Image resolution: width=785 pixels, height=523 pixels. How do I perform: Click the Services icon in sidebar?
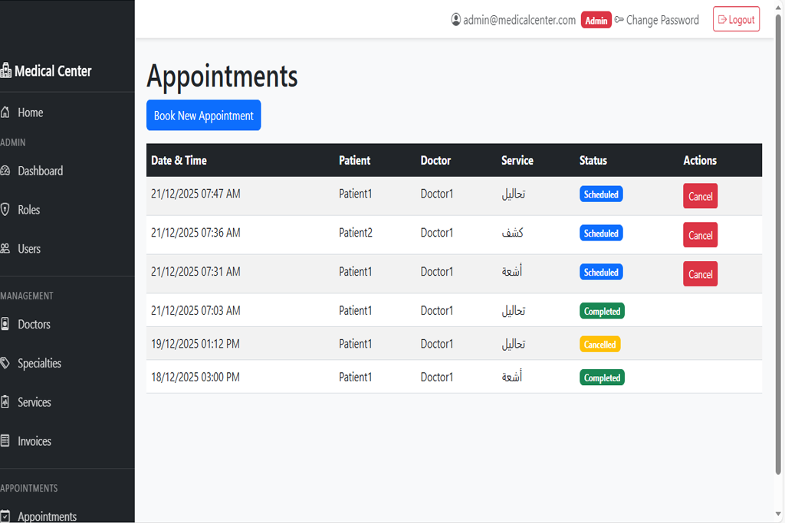pyautogui.click(x=5, y=403)
